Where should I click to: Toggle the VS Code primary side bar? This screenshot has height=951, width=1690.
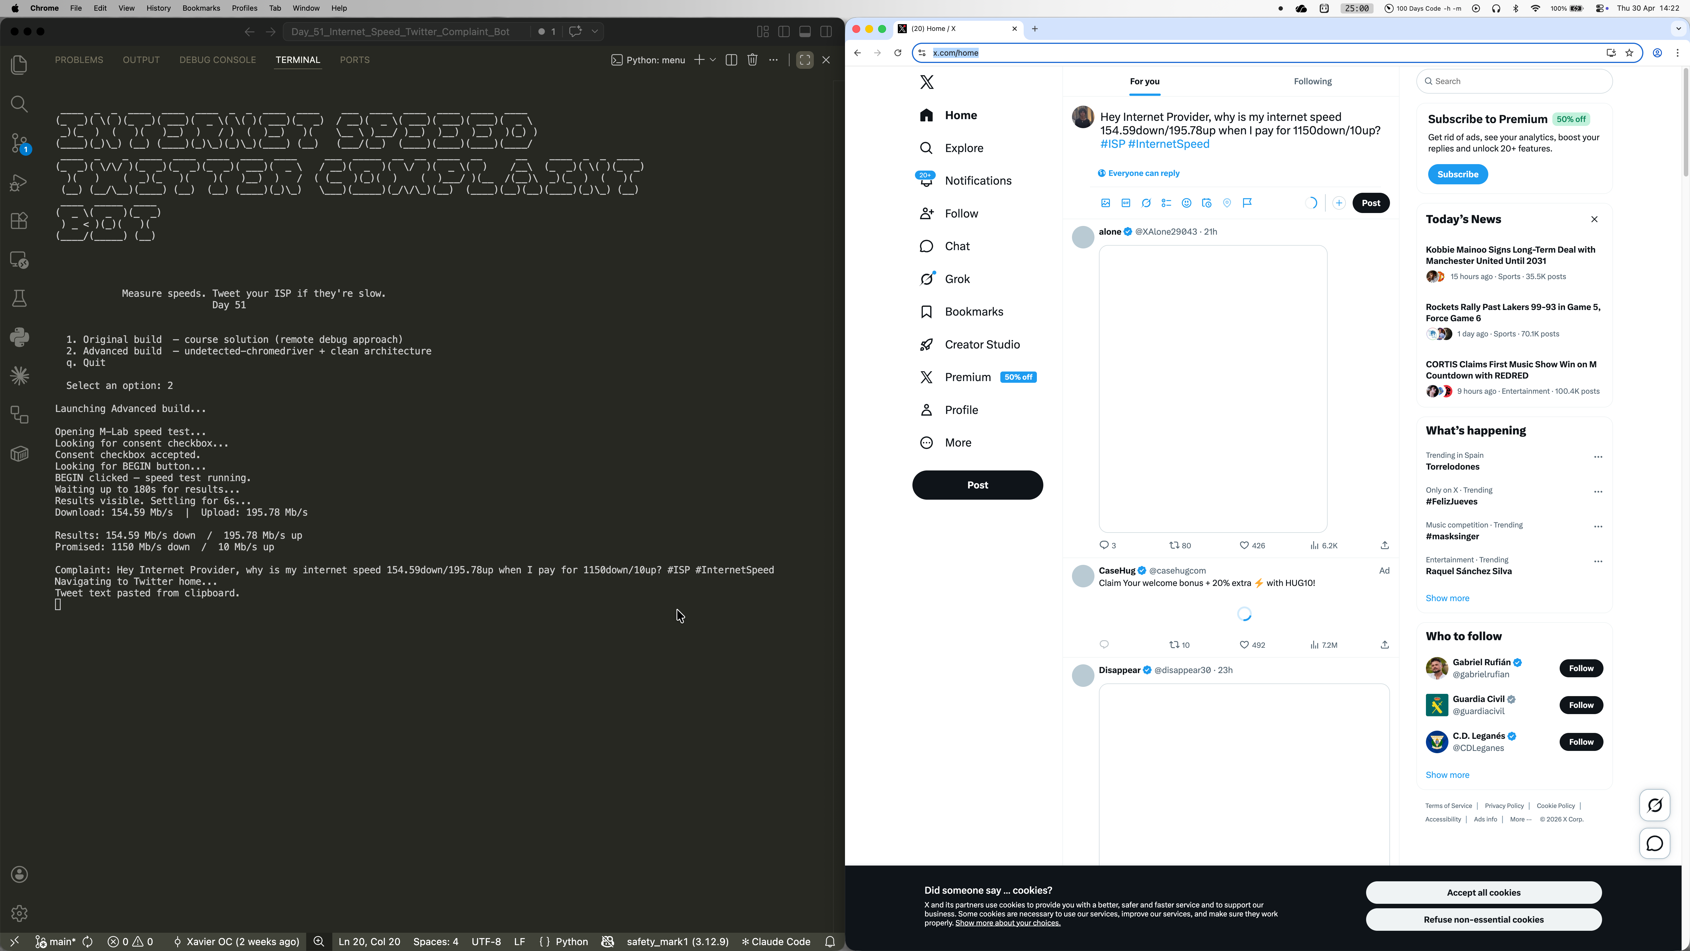(784, 31)
